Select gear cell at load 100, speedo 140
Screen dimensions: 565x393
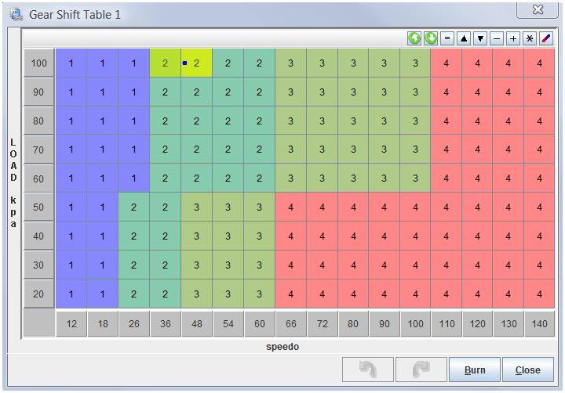pyautogui.click(x=539, y=63)
